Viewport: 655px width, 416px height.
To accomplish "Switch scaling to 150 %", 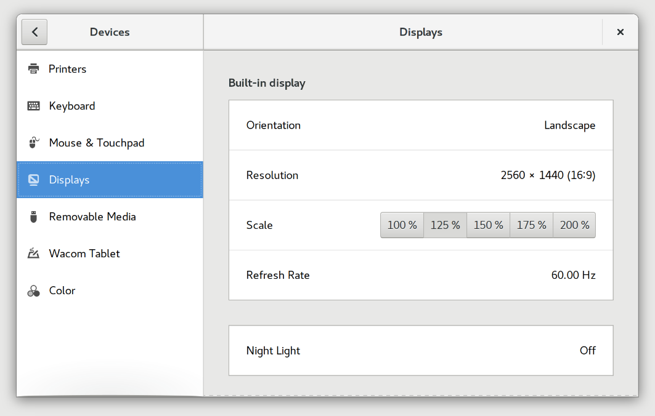I will [488, 225].
